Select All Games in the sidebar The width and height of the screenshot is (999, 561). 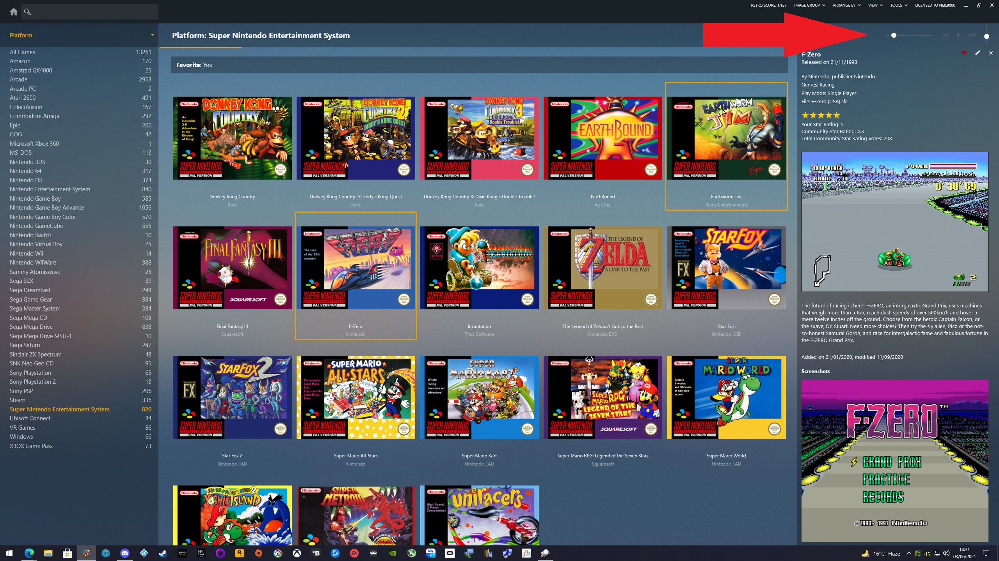tap(80, 52)
